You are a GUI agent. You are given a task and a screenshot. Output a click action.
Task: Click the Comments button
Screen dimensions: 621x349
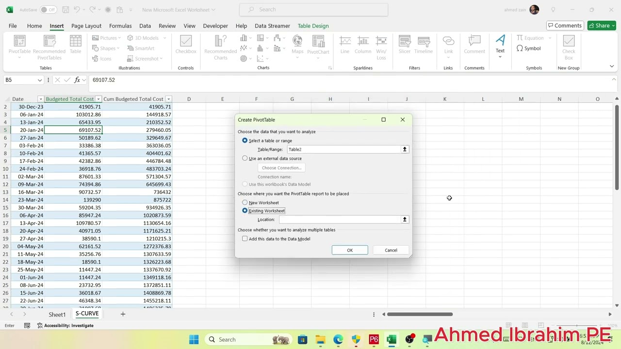pos(565,26)
